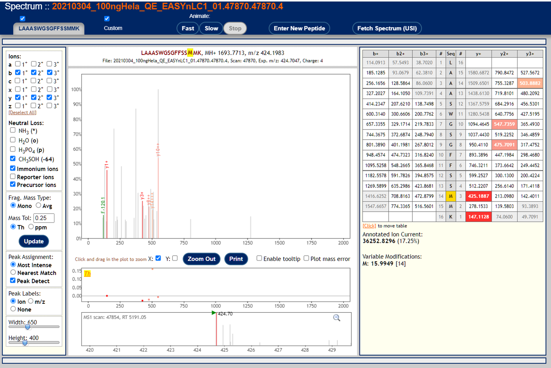Uncheck y ion 1+ checkbox
This screenshot has height=368, width=551.
[x=17, y=97]
